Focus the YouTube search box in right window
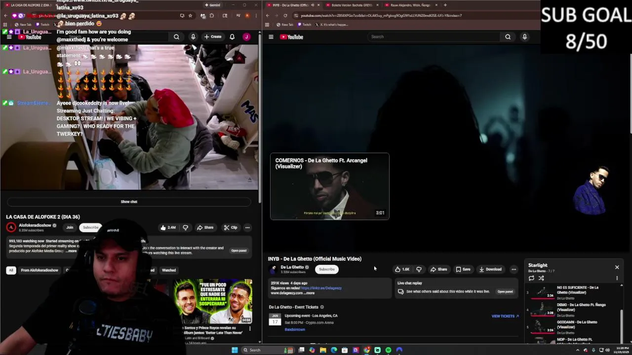Screen dimensions: 632x355 434,36
